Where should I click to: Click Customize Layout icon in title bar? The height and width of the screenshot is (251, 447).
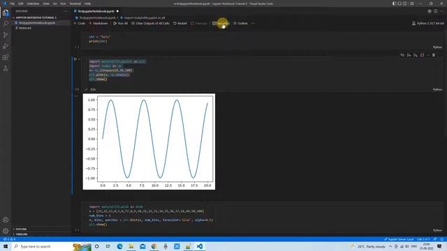tap(411, 3)
